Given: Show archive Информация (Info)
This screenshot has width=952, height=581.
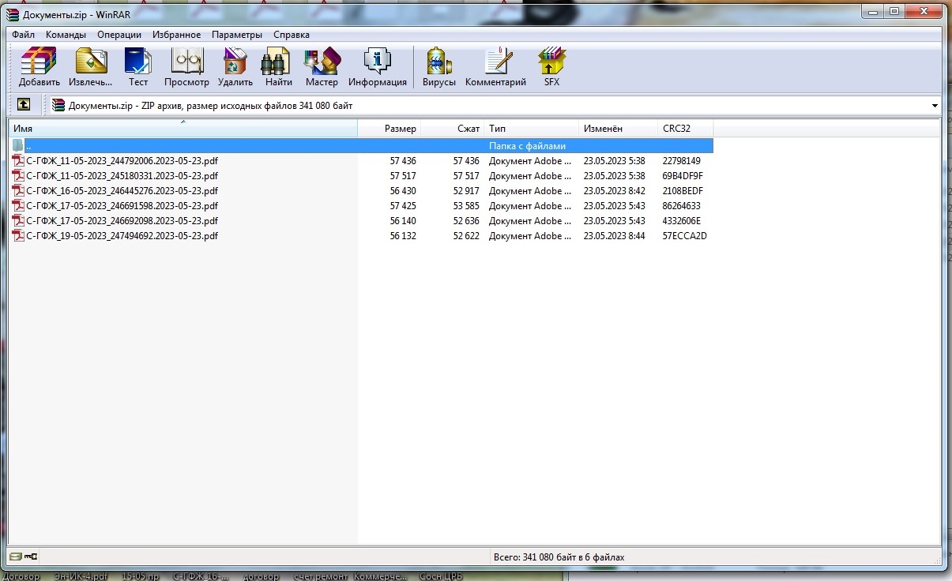Looking at the screenshot, I should tap(377, 66).
